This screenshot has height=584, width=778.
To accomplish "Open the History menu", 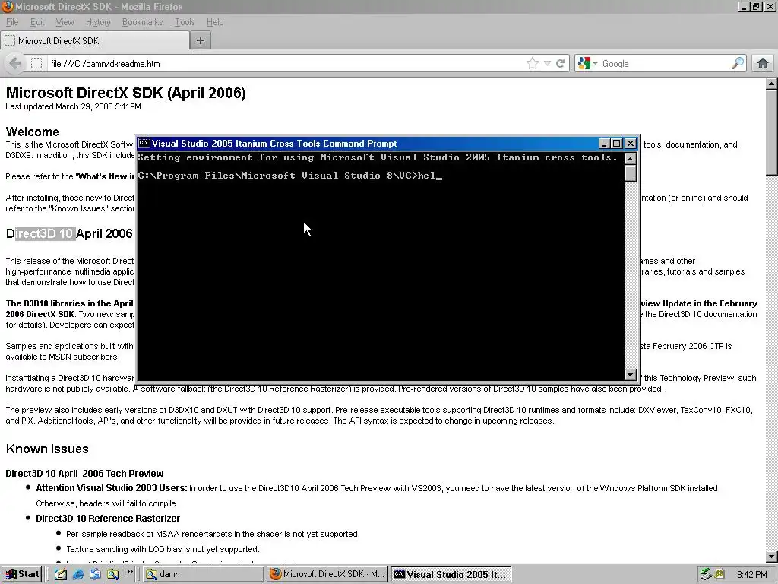I will (x=98, y=22).
